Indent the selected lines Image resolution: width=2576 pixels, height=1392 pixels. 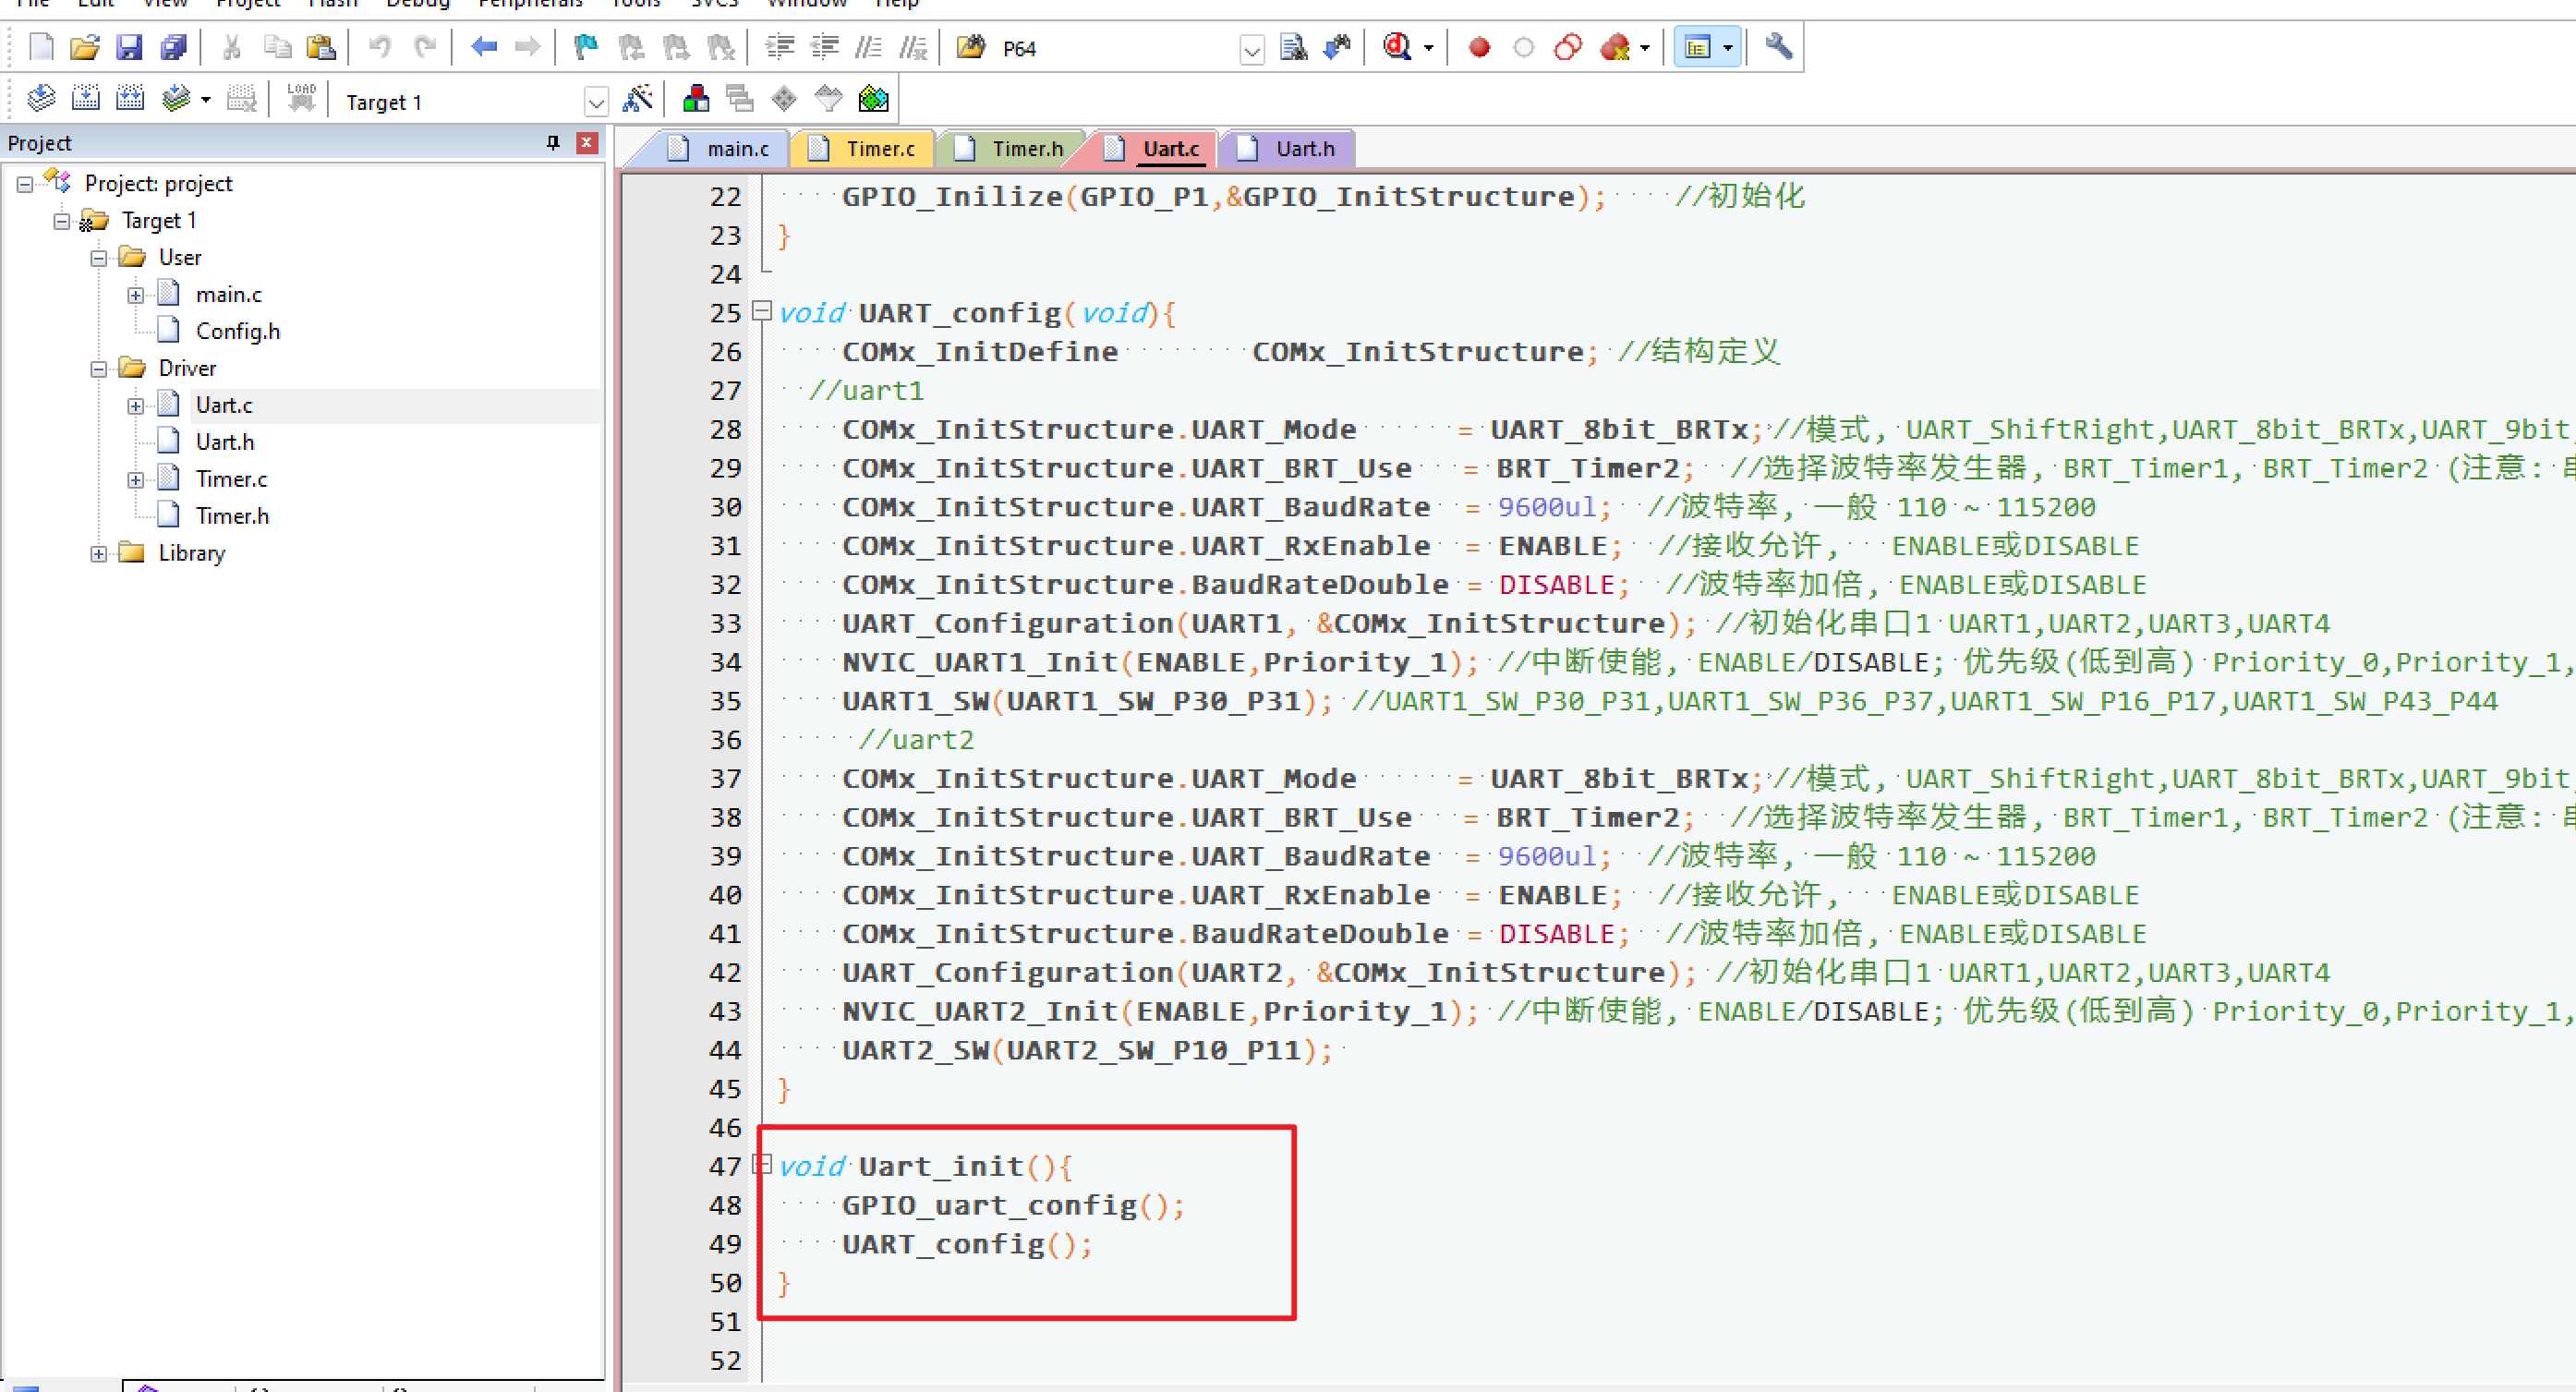point(780,47)
